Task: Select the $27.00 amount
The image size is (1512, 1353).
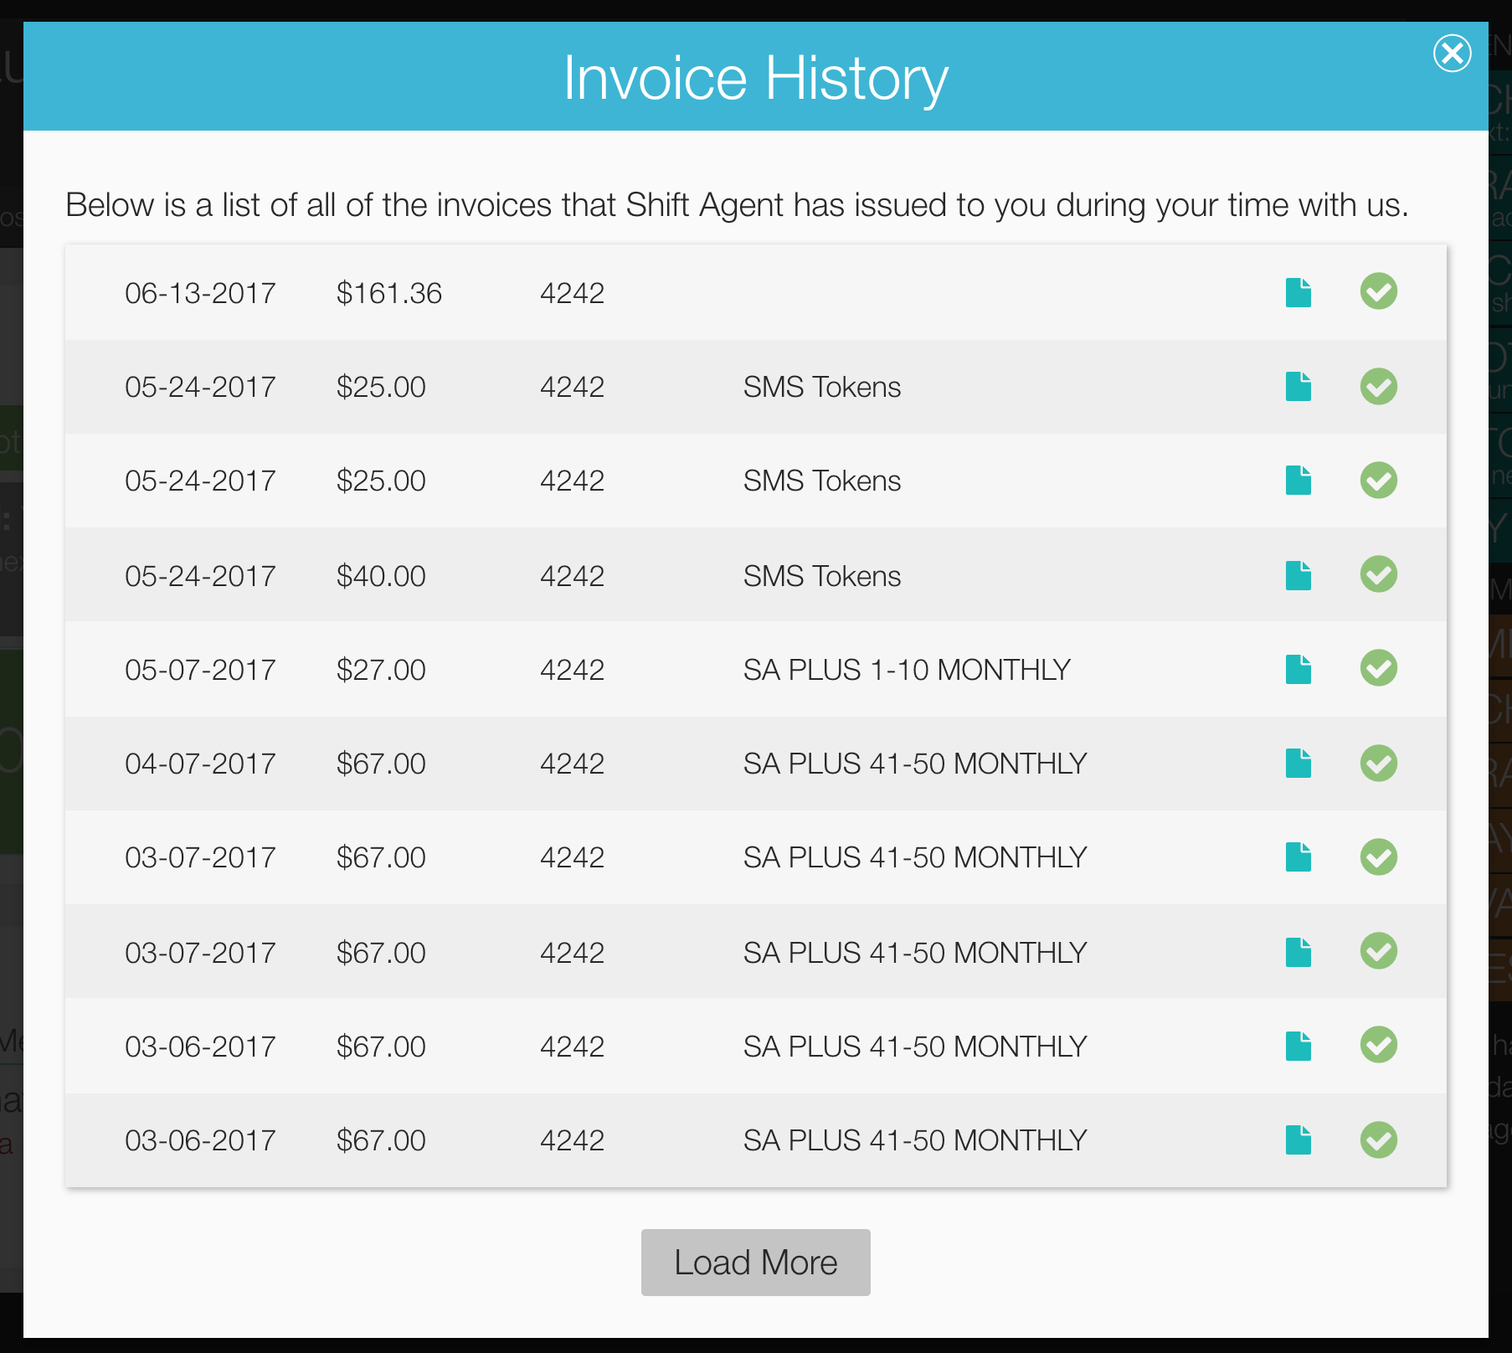Action: [381, 670]
